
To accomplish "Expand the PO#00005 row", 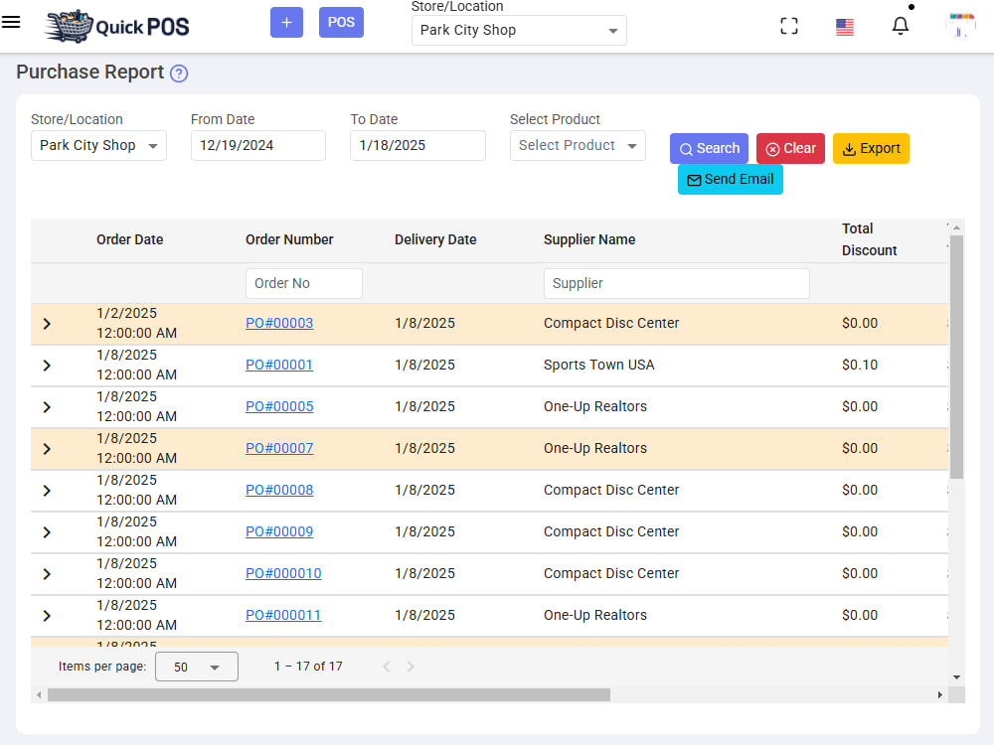I will click(x=47, y=408).
